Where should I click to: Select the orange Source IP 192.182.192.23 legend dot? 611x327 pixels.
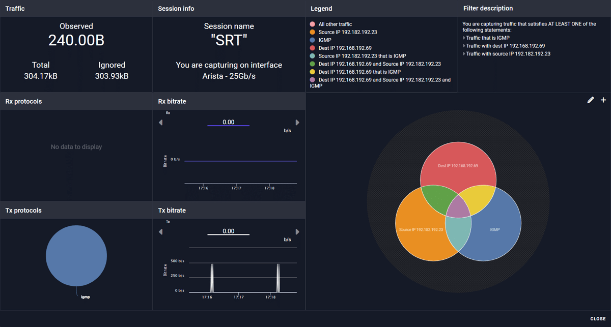(x=313, y=33)
